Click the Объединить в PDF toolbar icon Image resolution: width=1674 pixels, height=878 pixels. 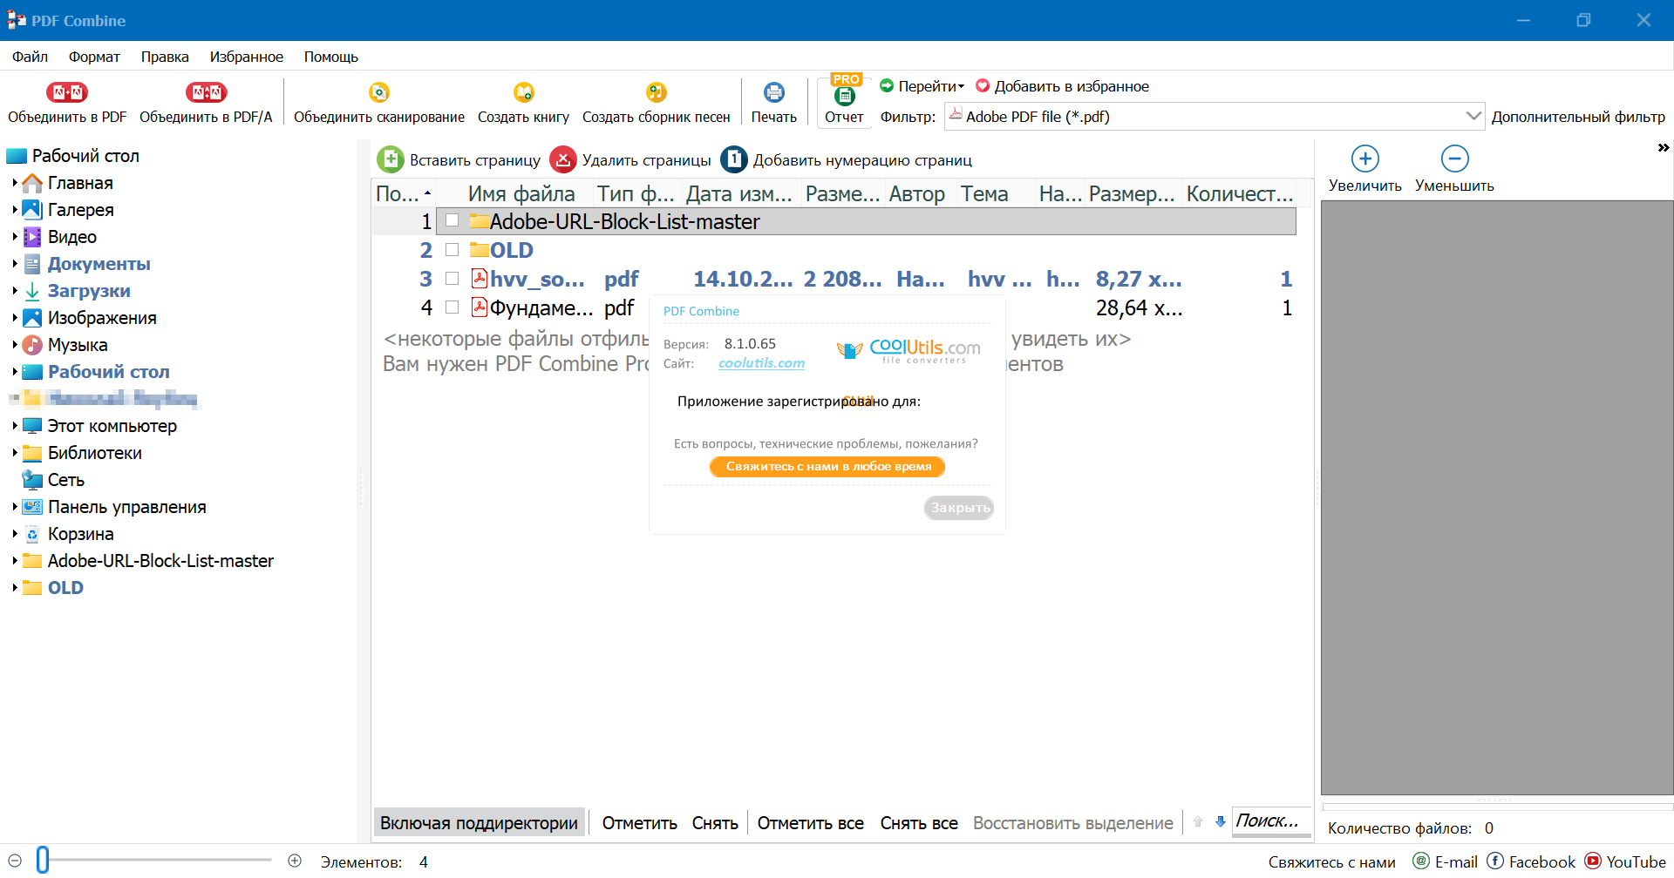[x=67, y=91]
